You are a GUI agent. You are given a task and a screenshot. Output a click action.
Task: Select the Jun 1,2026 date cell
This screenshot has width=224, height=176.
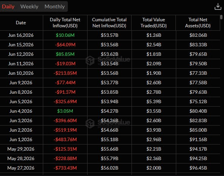pyautogui.click(x=21, y=140)
